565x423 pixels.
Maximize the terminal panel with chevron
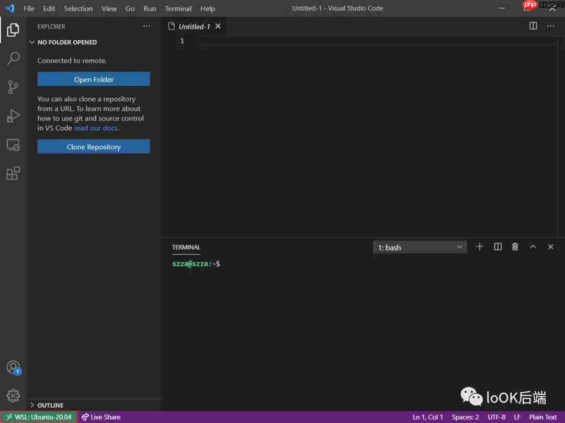click(x=533, y=246)
